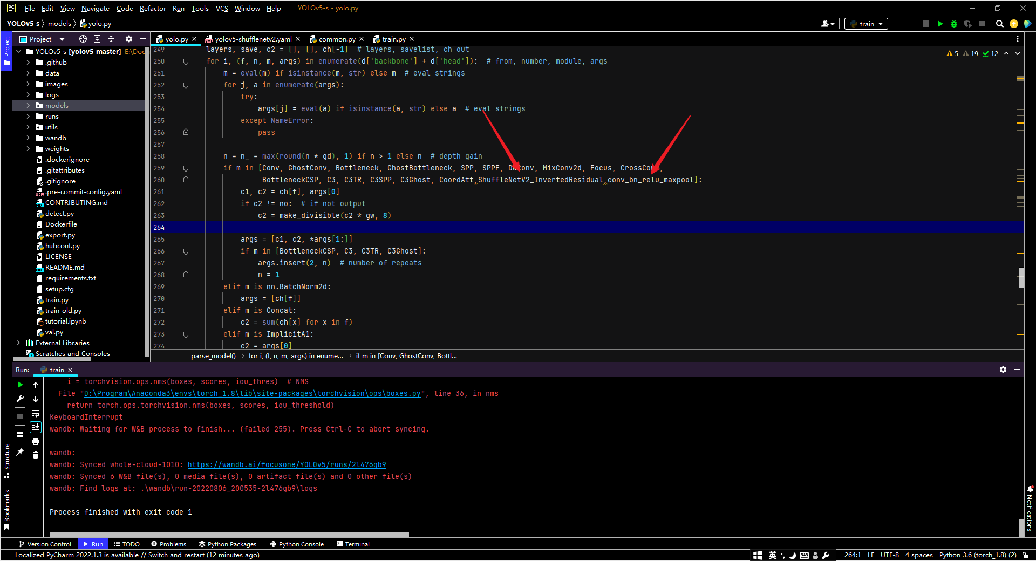Image resolution: width=1036 pixels, height=561 pixels.
Task: Expand the data folder
Action: click(28, 73)
